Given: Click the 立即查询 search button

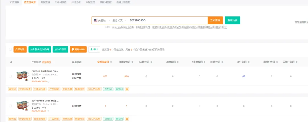Looking at the screenshot, I should click(x=215, y=20).
